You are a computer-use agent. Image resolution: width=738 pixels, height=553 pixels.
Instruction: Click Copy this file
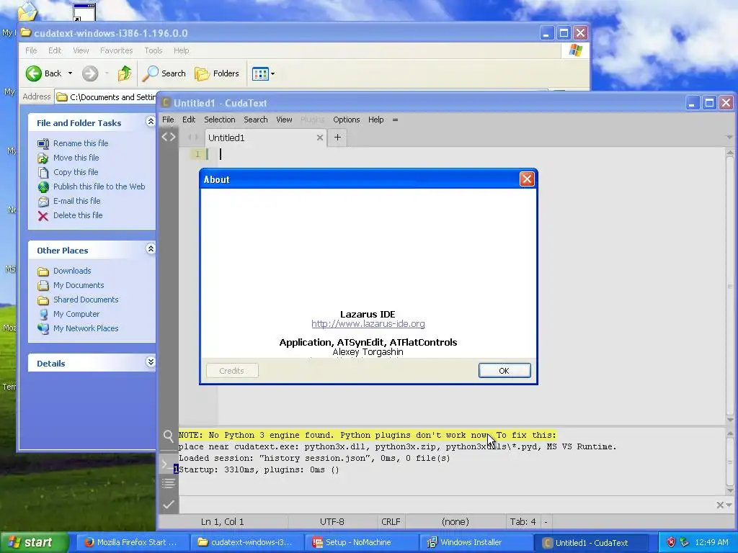75,172
